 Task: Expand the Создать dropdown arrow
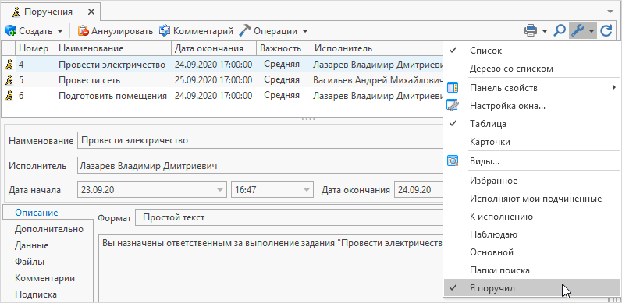tap(60, 31)
